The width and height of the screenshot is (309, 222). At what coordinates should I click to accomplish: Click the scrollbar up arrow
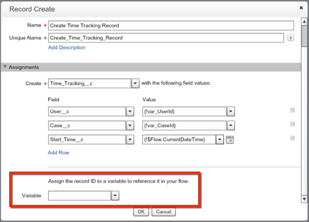[304, 21]
